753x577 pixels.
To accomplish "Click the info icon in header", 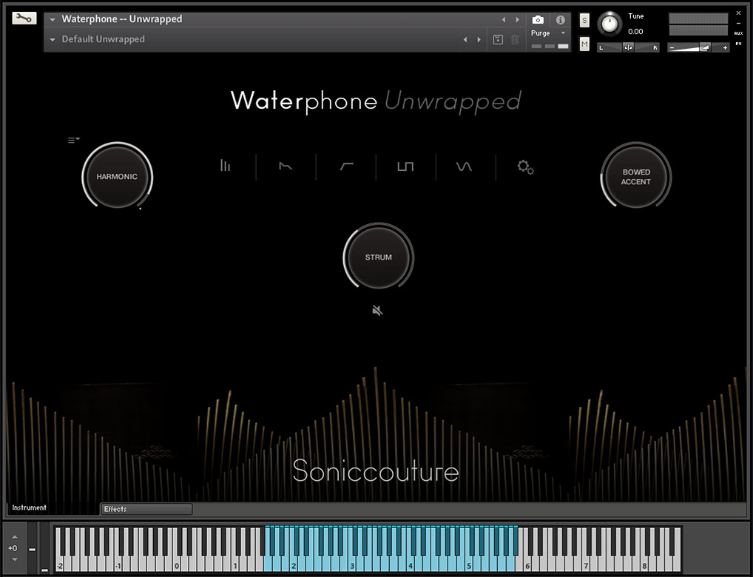I will [560, 20].
